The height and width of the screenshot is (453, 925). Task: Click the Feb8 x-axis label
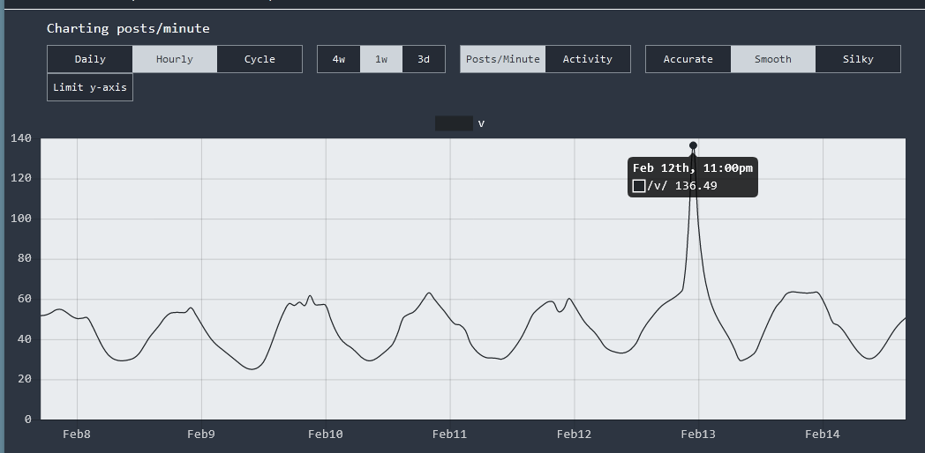click(x=77, y=434)
